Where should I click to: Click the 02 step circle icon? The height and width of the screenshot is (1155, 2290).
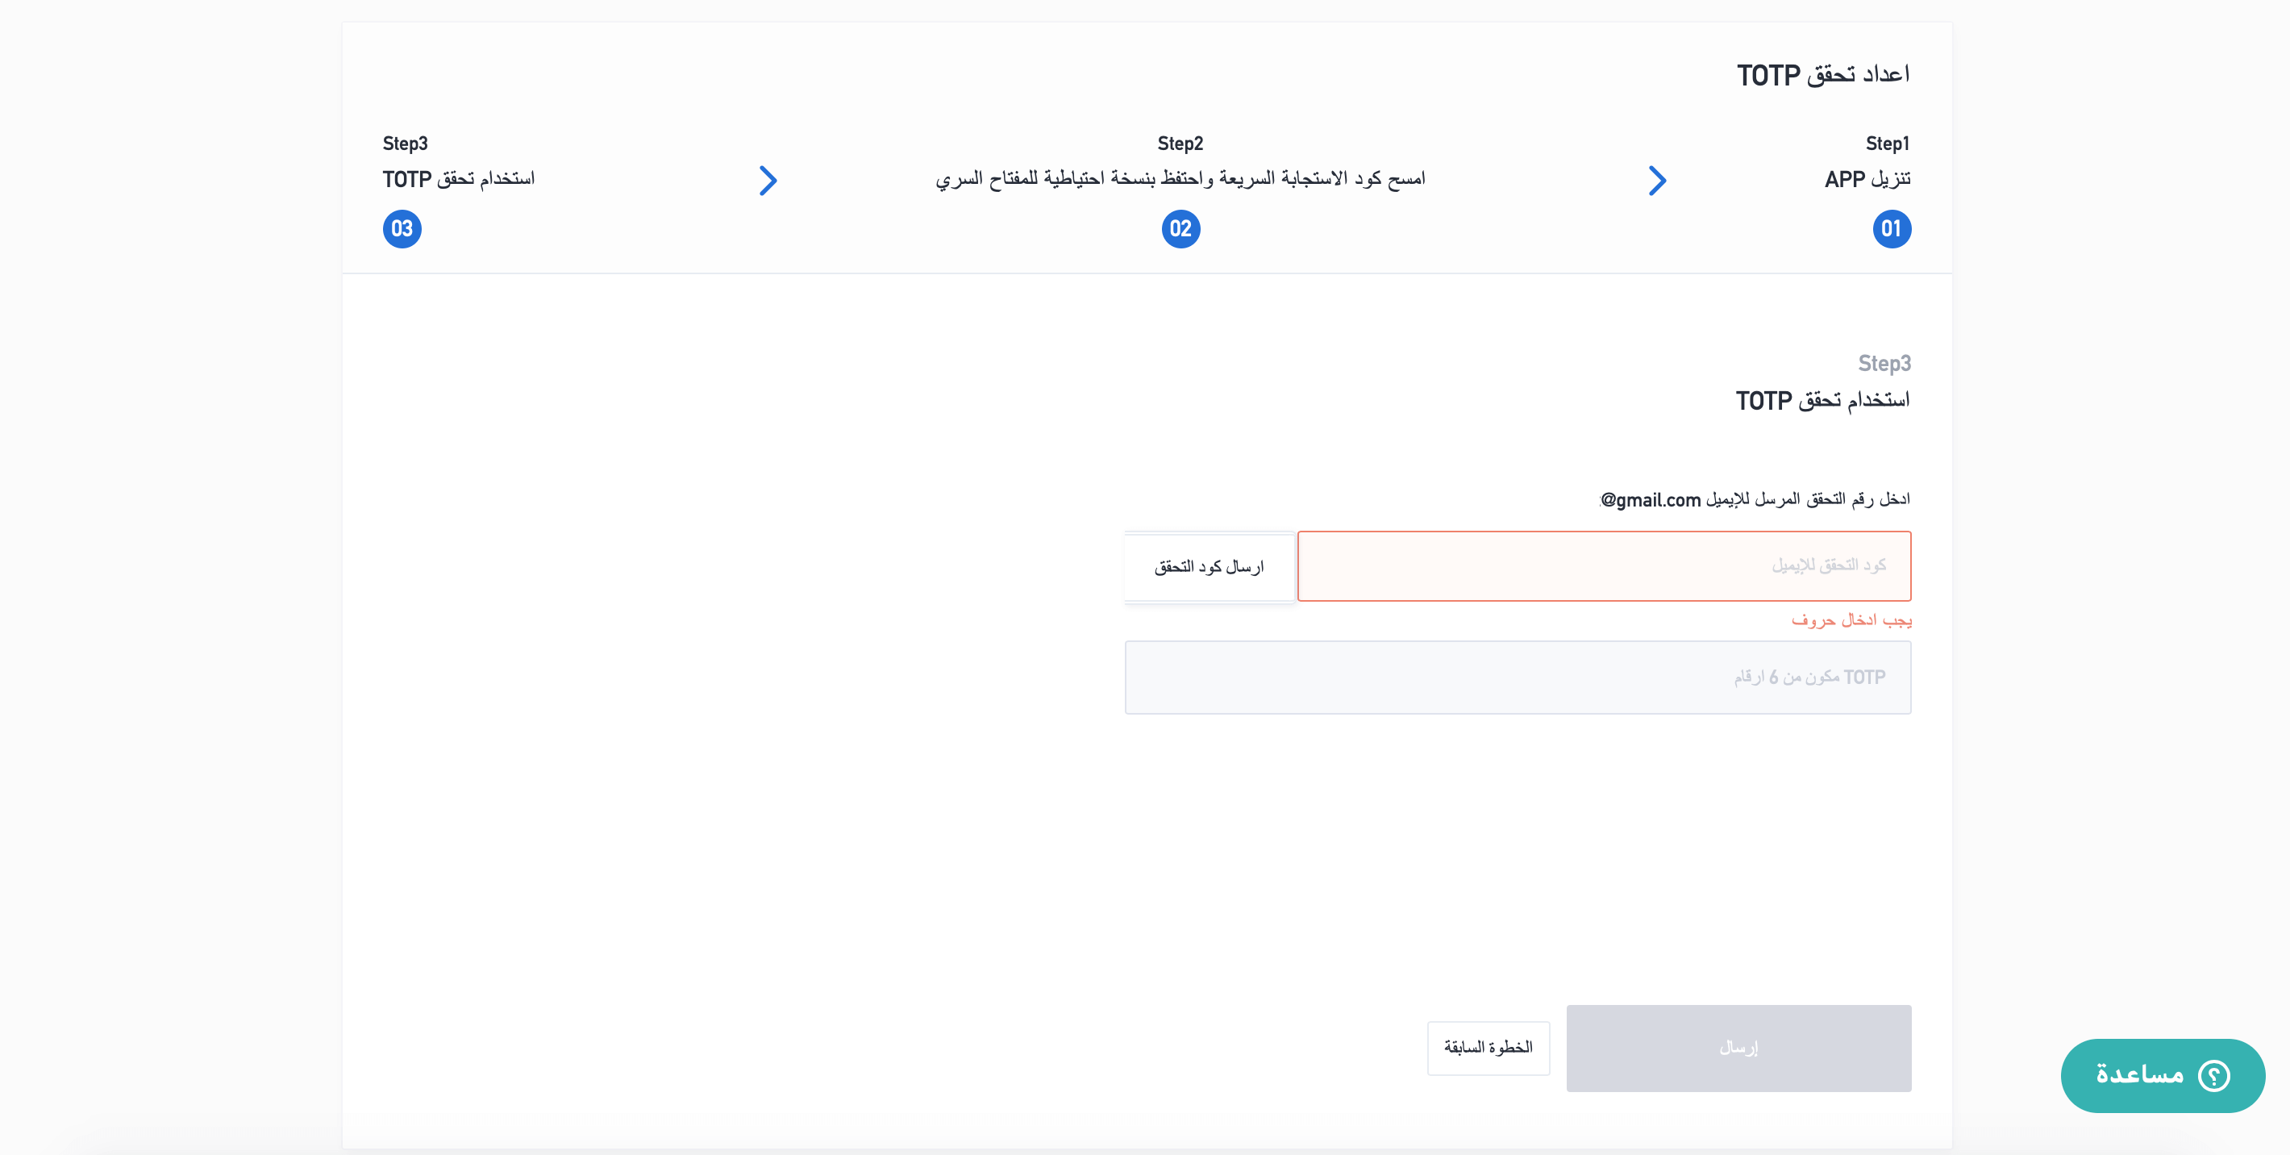pyautogui.click(x=1180, y=229)
